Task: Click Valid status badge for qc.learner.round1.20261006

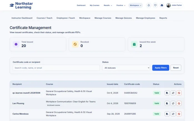Action: pos(157,93)
